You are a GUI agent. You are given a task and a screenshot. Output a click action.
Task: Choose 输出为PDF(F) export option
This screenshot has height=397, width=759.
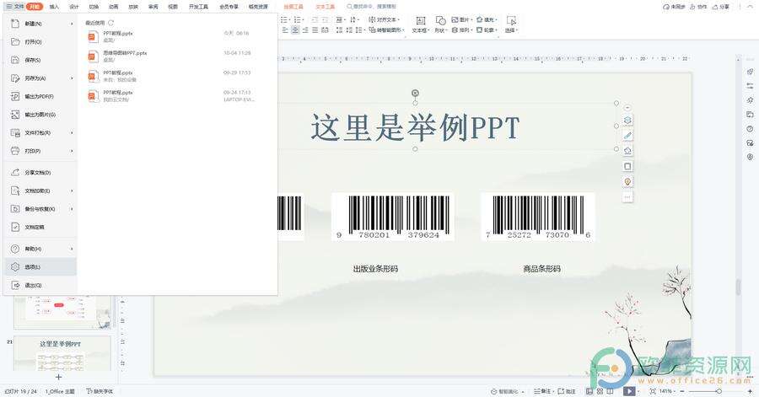pos(40,97)
